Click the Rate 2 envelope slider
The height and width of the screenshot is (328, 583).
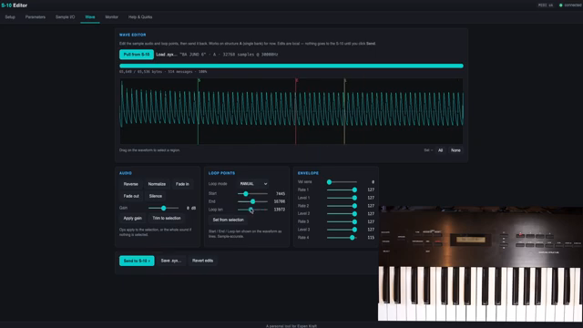[343, 206]
